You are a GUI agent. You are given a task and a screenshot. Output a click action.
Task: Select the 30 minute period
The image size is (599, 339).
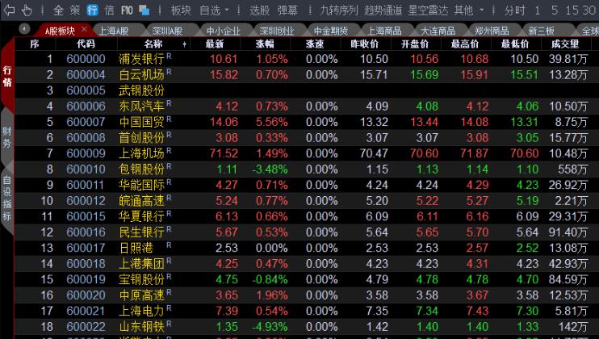coord(589,10)
